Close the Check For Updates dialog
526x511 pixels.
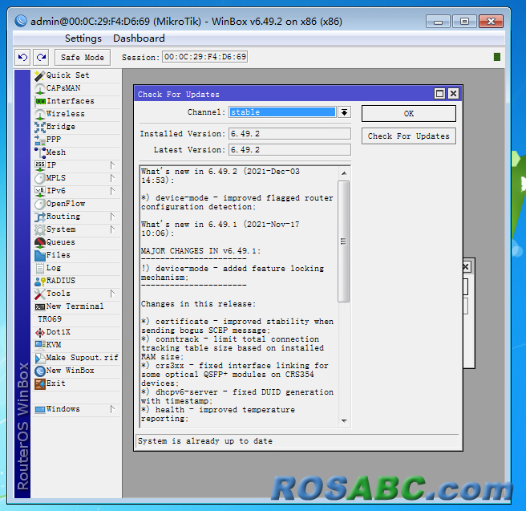(x=453, y=93)
